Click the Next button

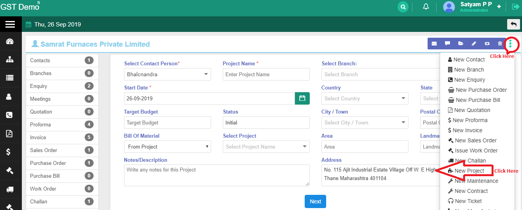tap(315, 201)
